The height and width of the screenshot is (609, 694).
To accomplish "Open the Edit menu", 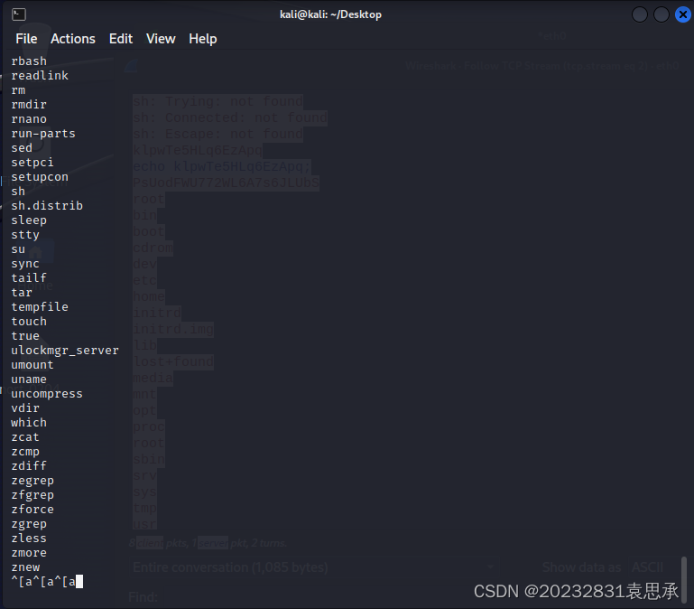I will (x=121, y=39).
